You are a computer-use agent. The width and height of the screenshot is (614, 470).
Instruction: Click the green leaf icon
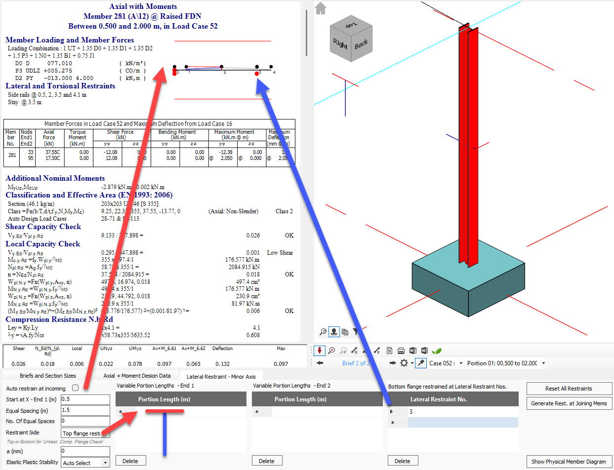coord(437,351)
